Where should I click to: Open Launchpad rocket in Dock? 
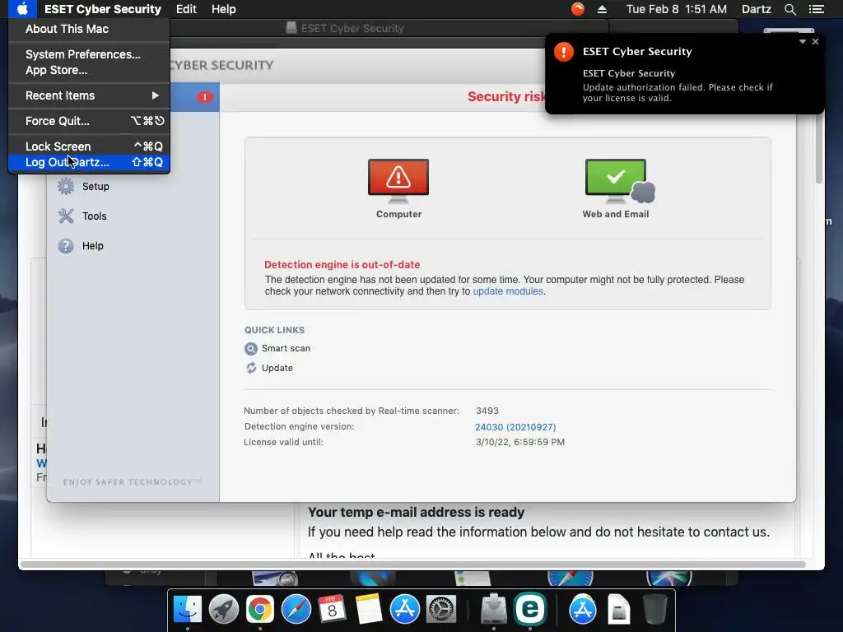coord(223,610)
